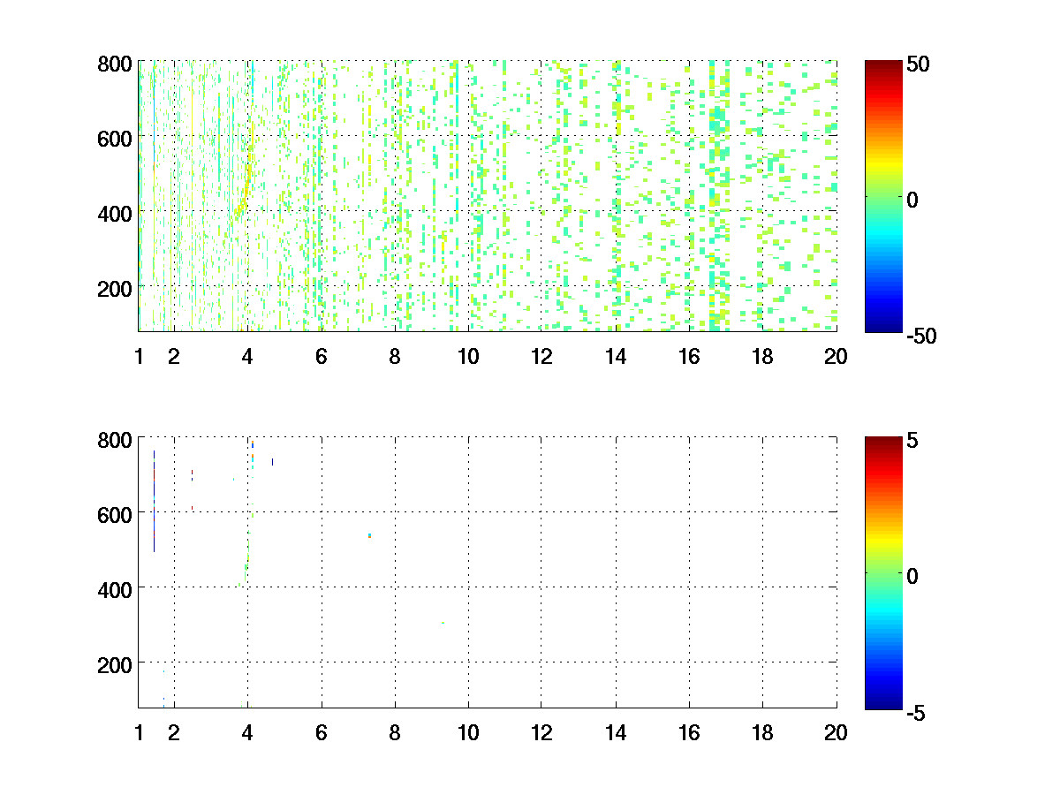Click x-axis tick "2" under the dense heatmap
Viewport: 1060px width, 795px height.
pos(174,357)
